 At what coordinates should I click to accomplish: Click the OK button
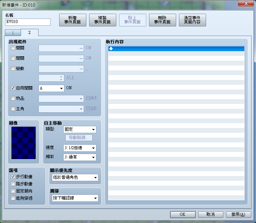(183, 214)
